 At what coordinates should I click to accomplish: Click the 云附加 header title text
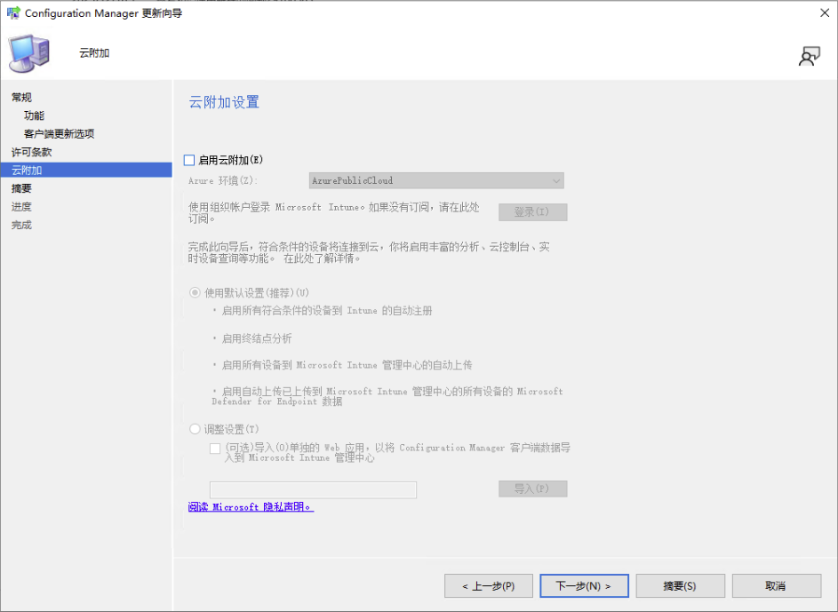click(x=94, y=53)
